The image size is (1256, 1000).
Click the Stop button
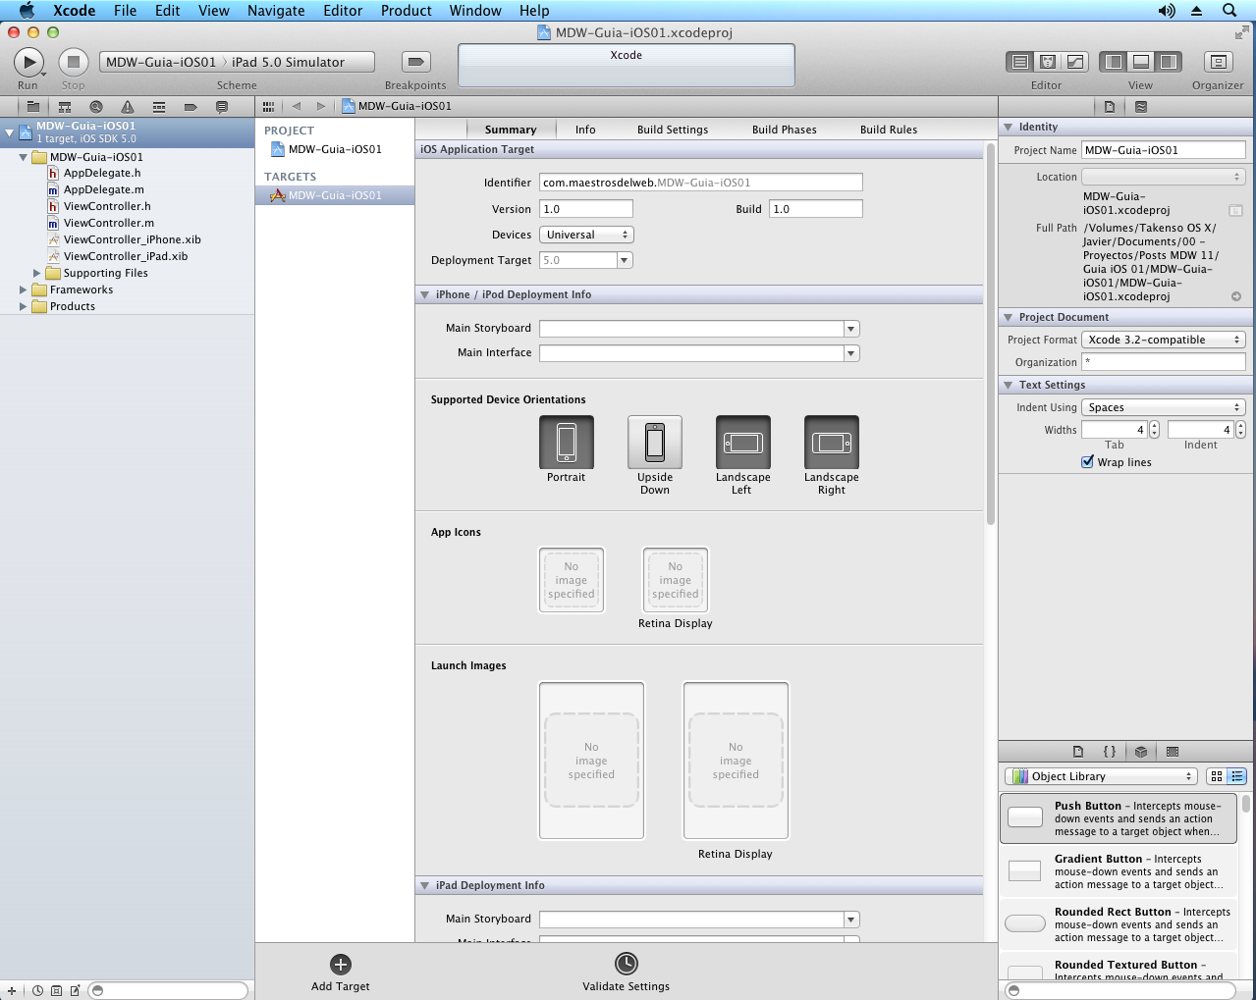click(74, 62)
